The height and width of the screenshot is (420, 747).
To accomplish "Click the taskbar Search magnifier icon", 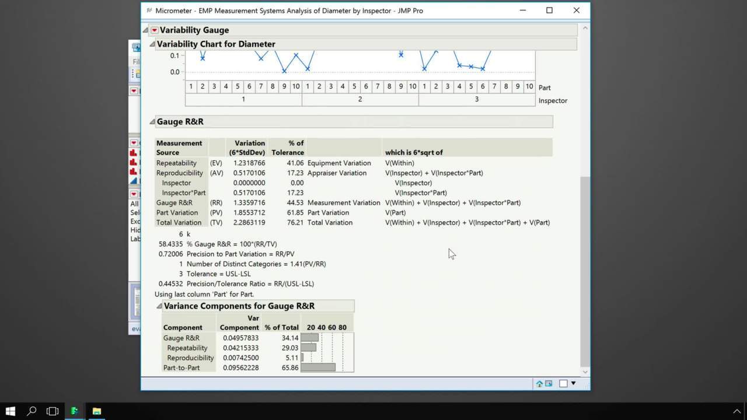I will click(32, 411).
